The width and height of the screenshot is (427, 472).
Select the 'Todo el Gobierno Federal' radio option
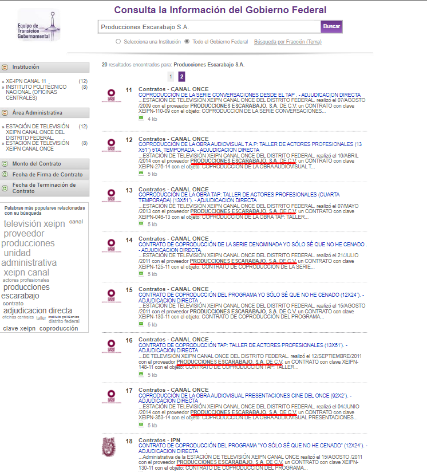[187, 42]
